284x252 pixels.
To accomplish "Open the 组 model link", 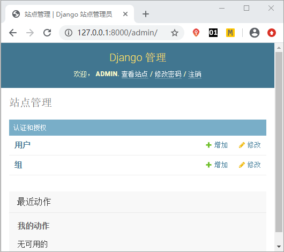I will click(x=18, y=165).
